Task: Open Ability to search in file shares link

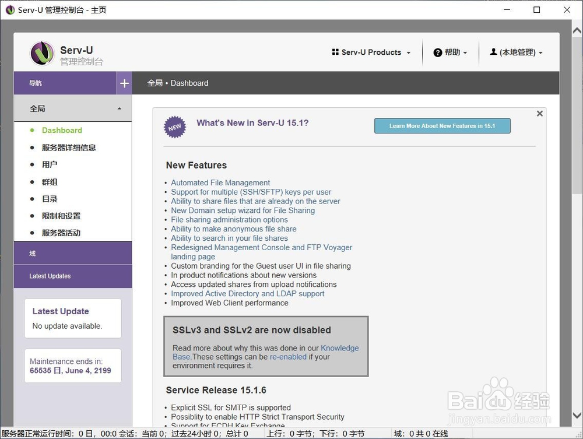Action: 229,238
